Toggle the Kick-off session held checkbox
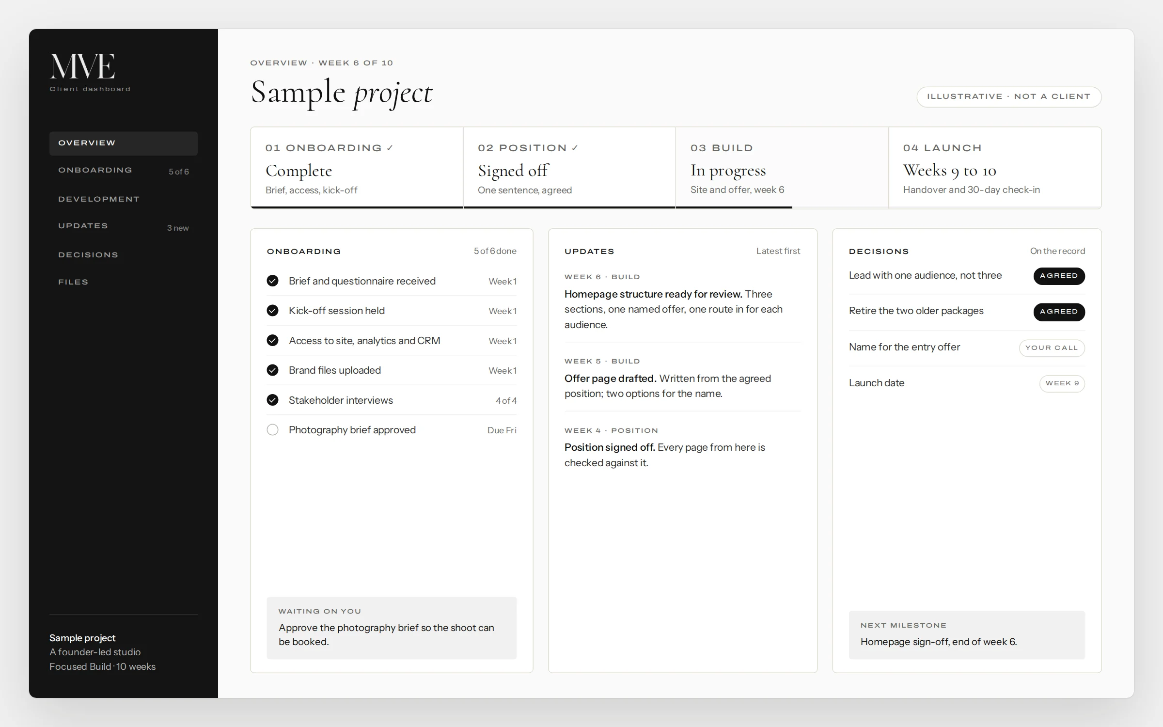 (273, 311)
